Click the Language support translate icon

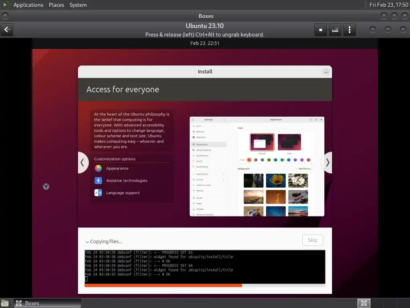point(98,193)
